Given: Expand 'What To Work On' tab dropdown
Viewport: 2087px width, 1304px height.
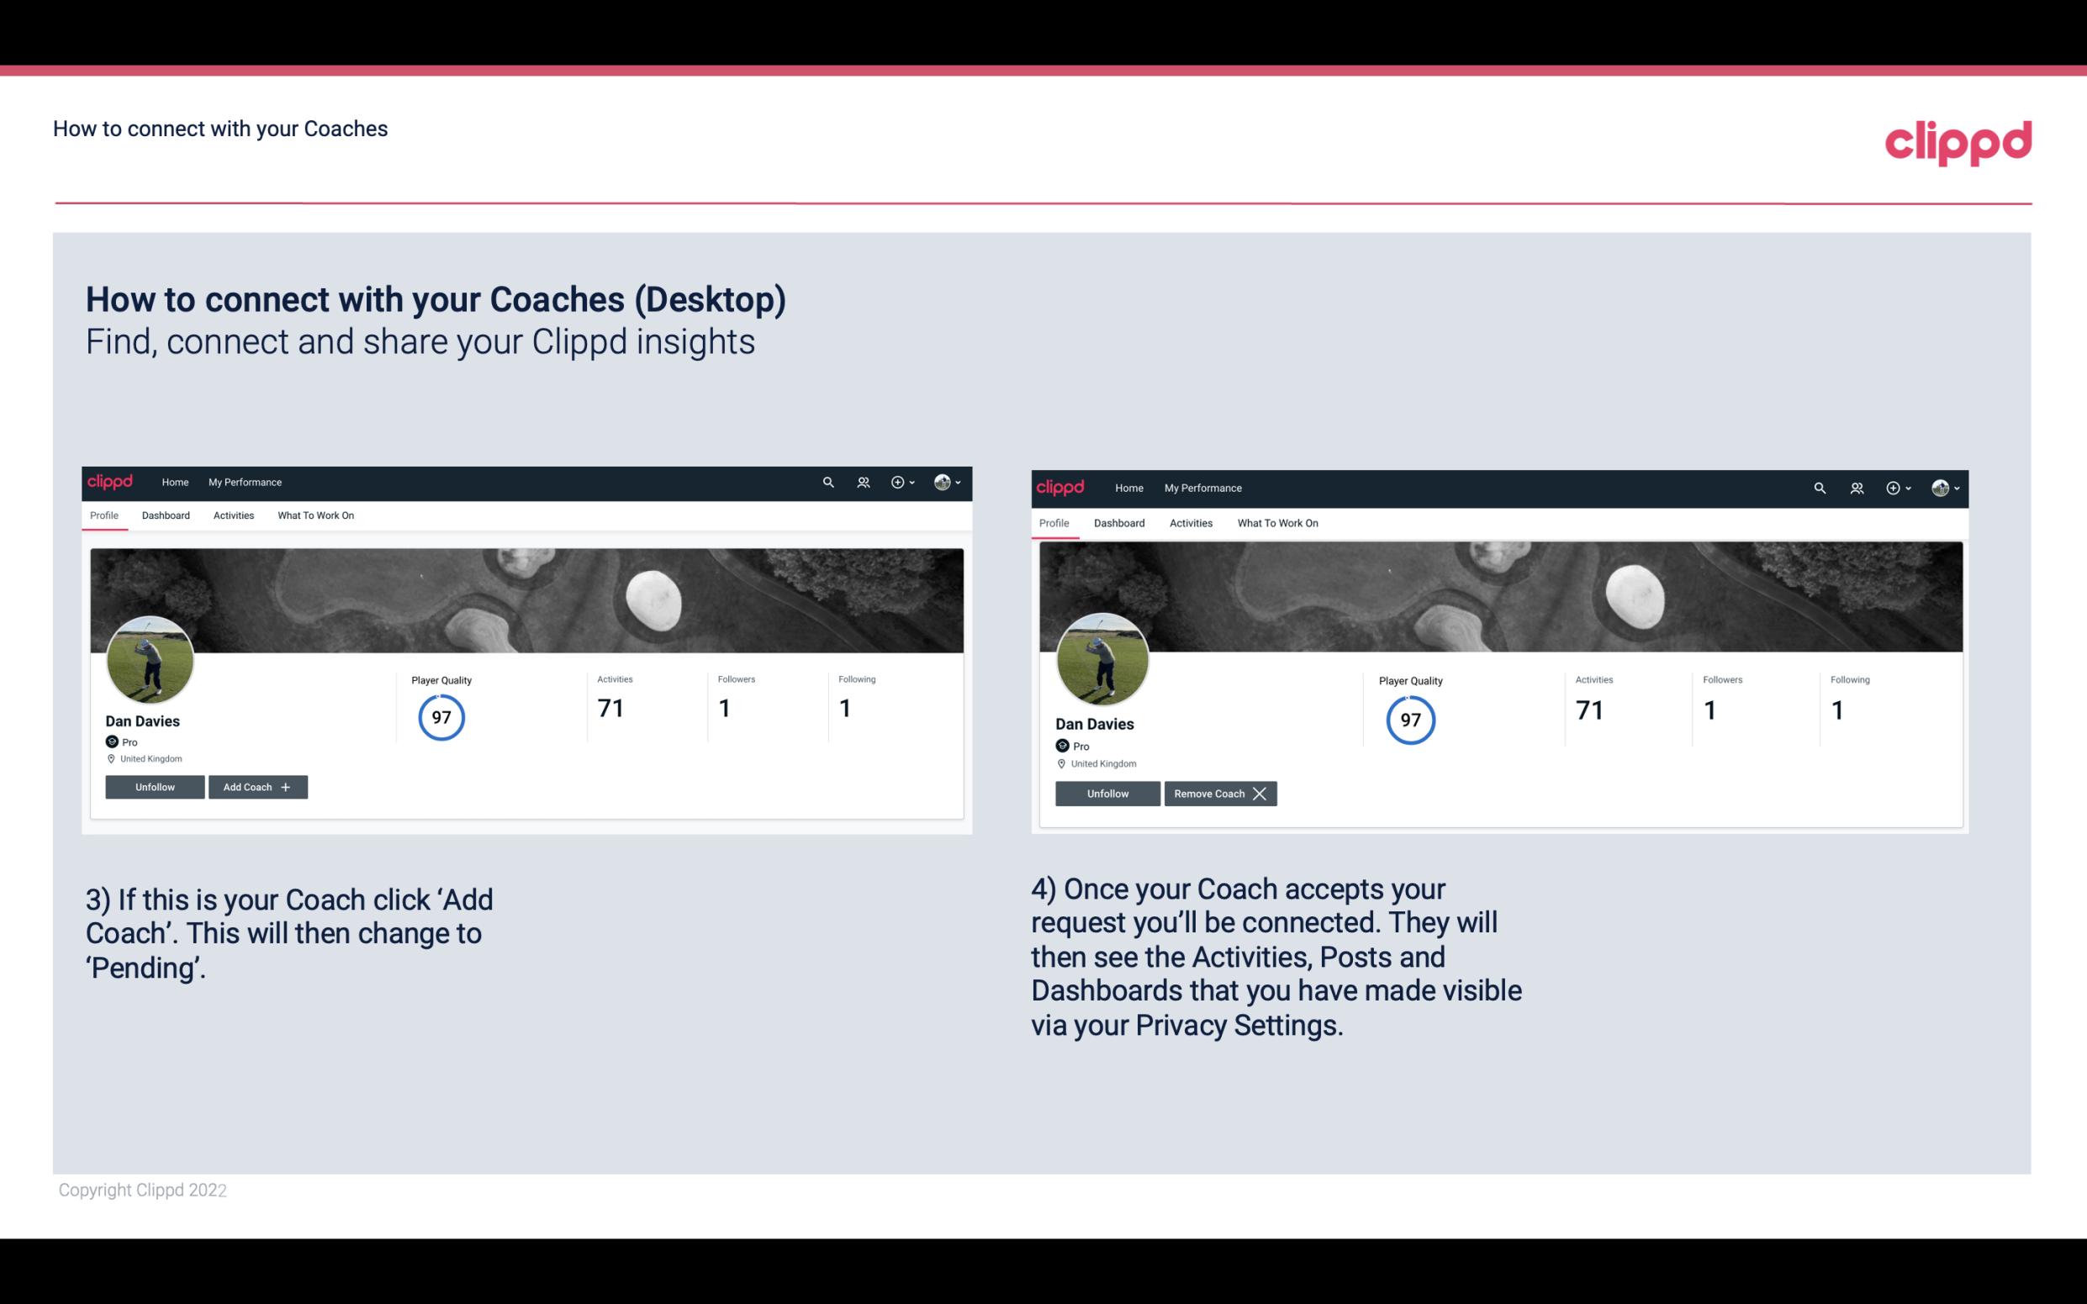Looking at the screenshot, I should (x=315, y=515).
